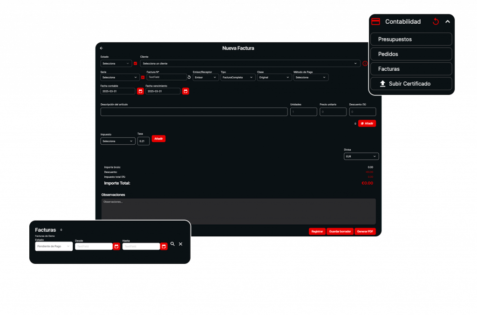Screen dimensions: 477x315
Task: Expand the Divisa EUR currency selector
Action: tap(361, 156)
